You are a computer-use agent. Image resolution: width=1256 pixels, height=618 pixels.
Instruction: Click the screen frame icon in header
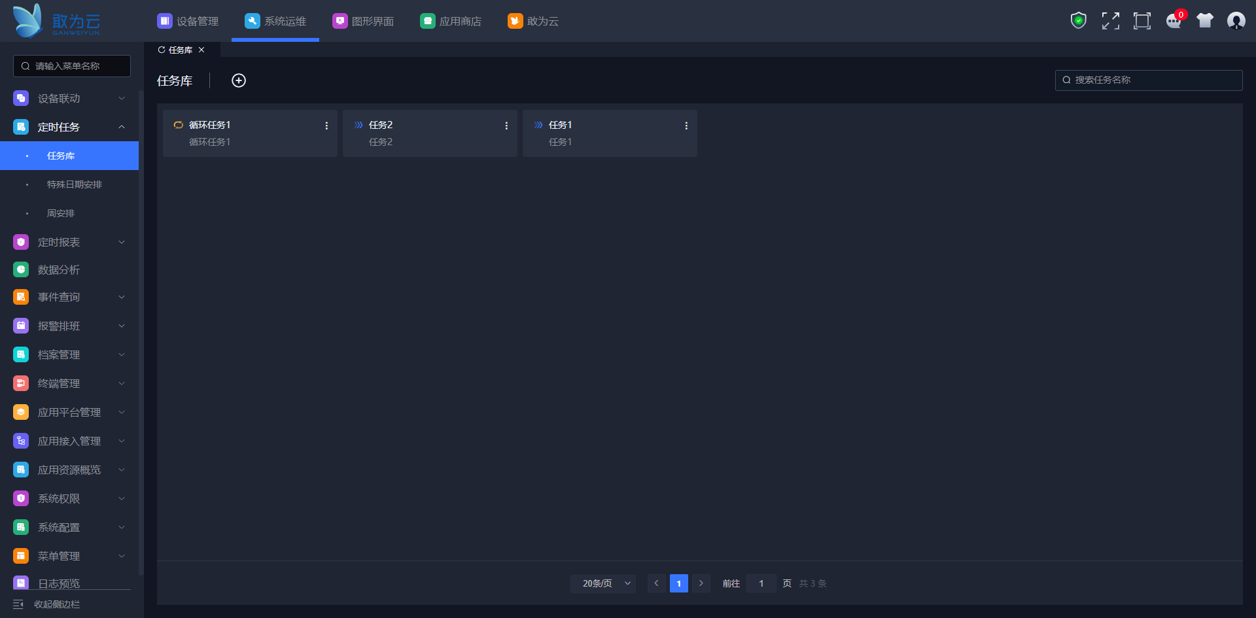tap(1142, 21)
